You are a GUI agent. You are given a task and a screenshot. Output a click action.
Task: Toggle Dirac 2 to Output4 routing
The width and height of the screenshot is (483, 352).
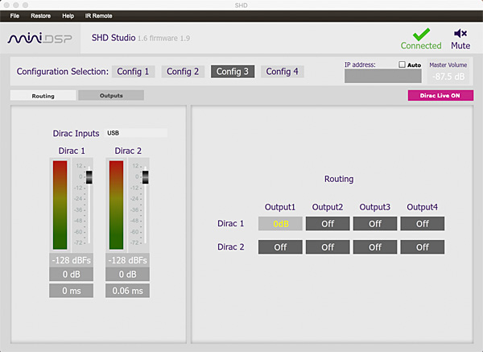423,247
